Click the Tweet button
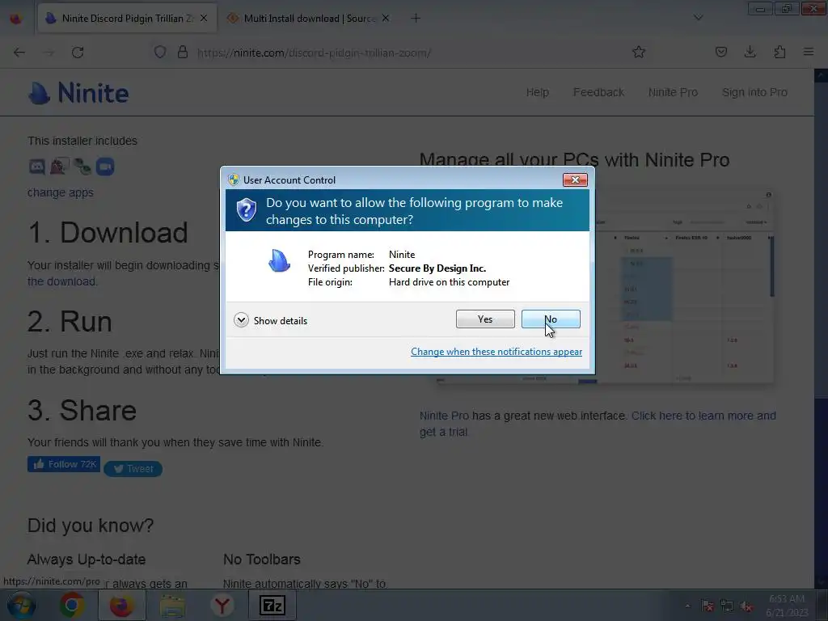Image resolution: width=828 pixels, height=621 pixels. 133,469
